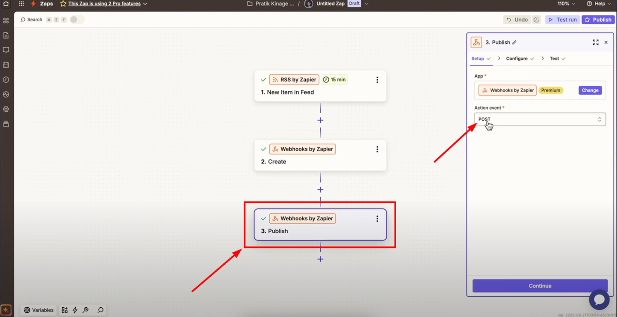Image resolution: width=617 pixels, height=317 pixels.
Task: Add a step between Create and Publish
Action: point(320,190)
